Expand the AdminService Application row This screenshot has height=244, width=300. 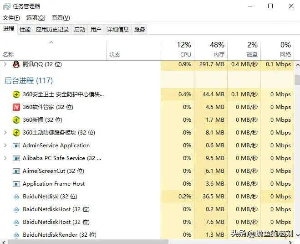pos(5,145)
